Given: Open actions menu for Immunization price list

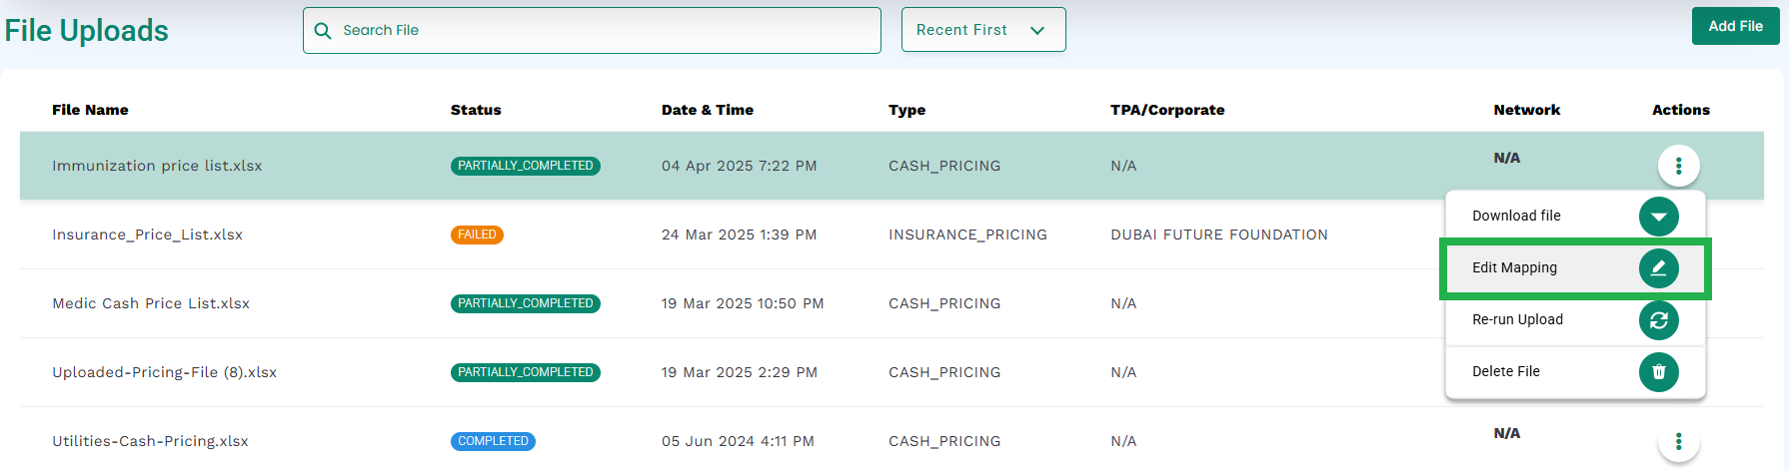Looking at the screenshot, I should click(1678, 166).
